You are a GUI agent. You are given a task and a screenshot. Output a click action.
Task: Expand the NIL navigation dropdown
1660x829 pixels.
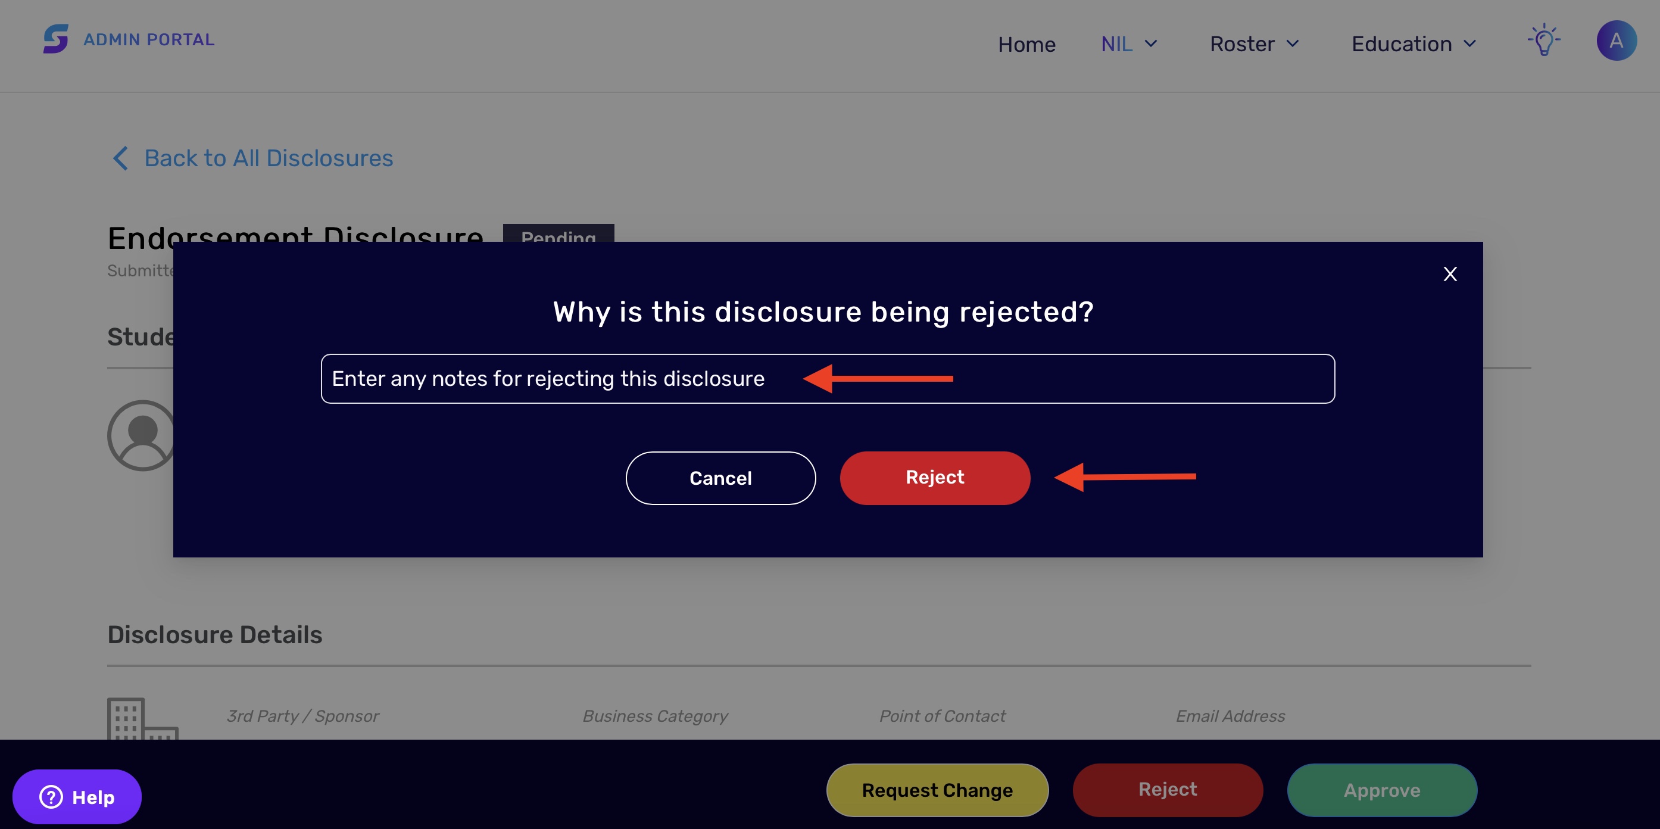point(1129,44)
